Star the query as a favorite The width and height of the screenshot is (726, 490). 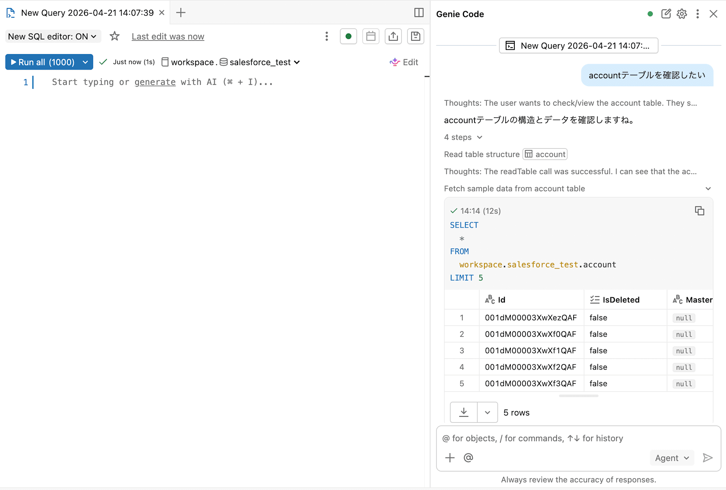coord(114,36)
